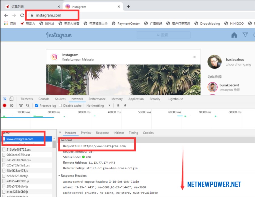Open the network filter funnel icon

(x=21, y=106)
